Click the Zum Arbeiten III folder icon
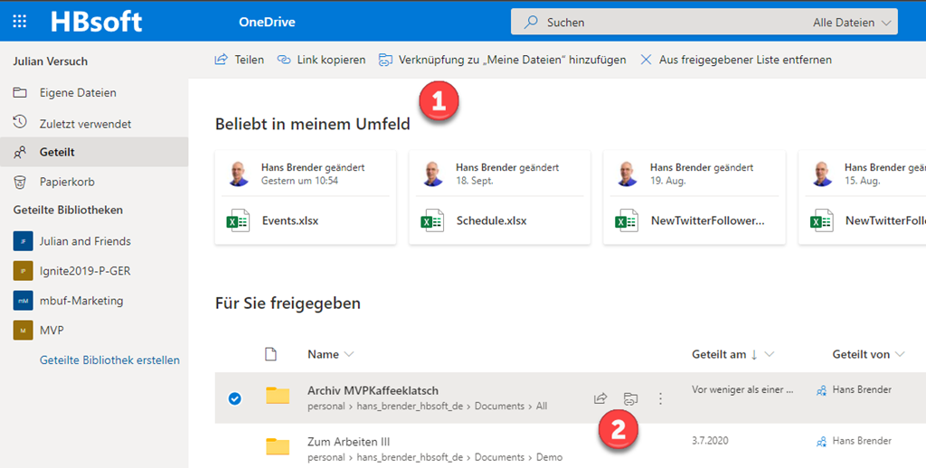The width and height of the screenshot is (926, 468). [278, 446]
